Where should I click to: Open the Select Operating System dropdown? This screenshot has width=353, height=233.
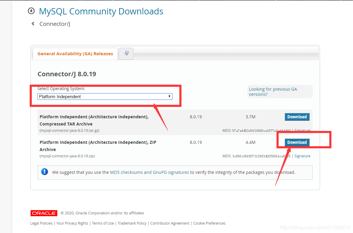[x=105, y=97]
